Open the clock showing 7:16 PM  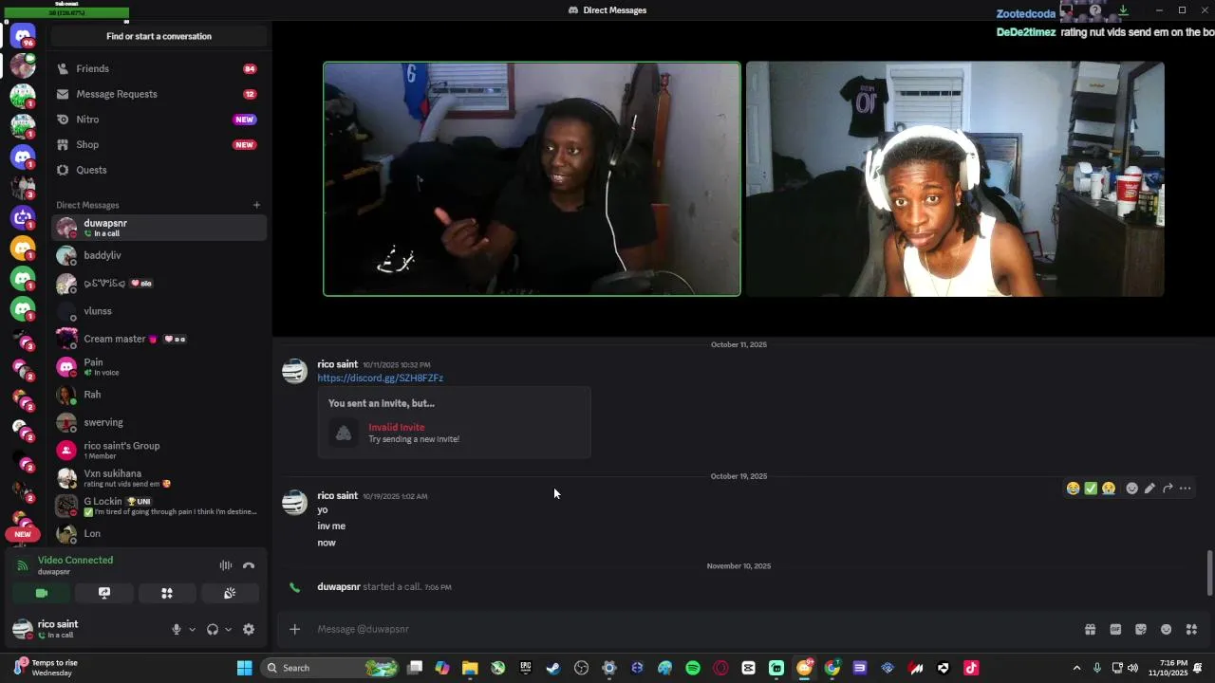pyautogui.click(x=1167, y=668)
